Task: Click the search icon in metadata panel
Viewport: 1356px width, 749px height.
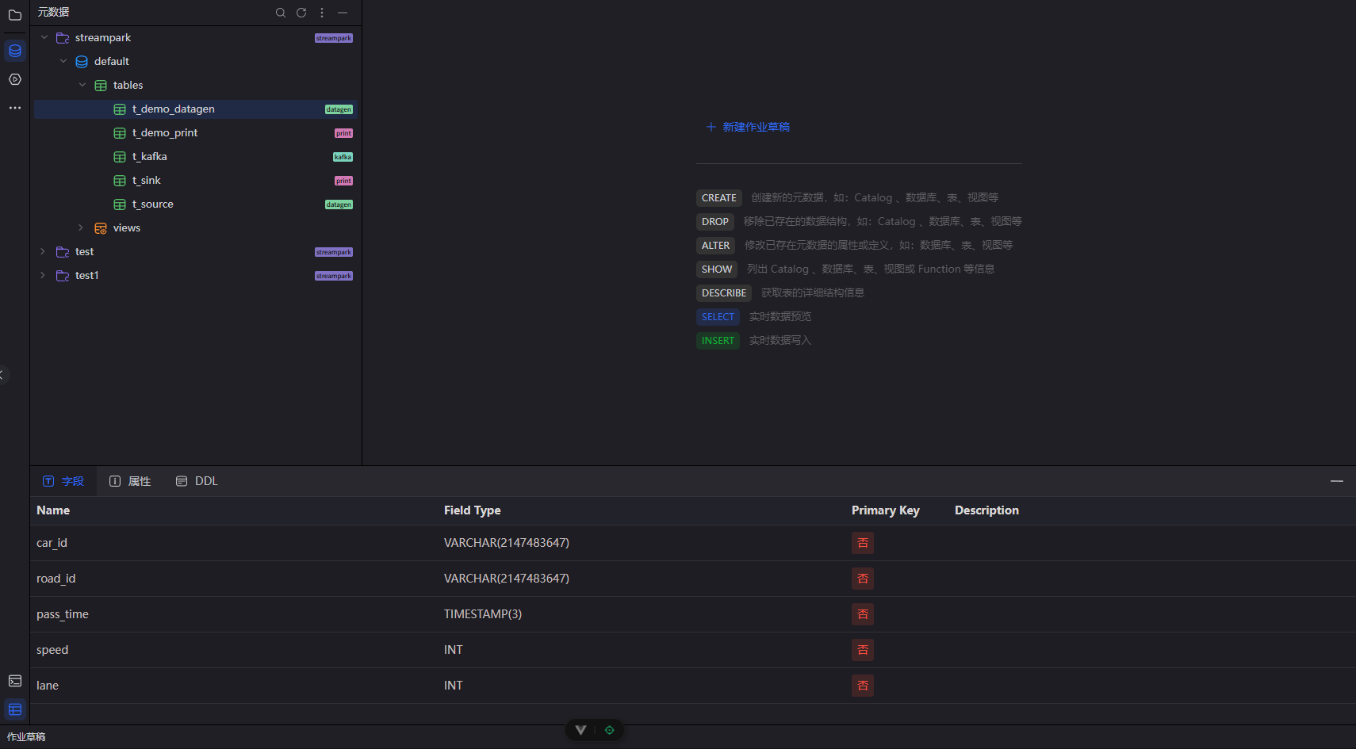Action: 280,13
